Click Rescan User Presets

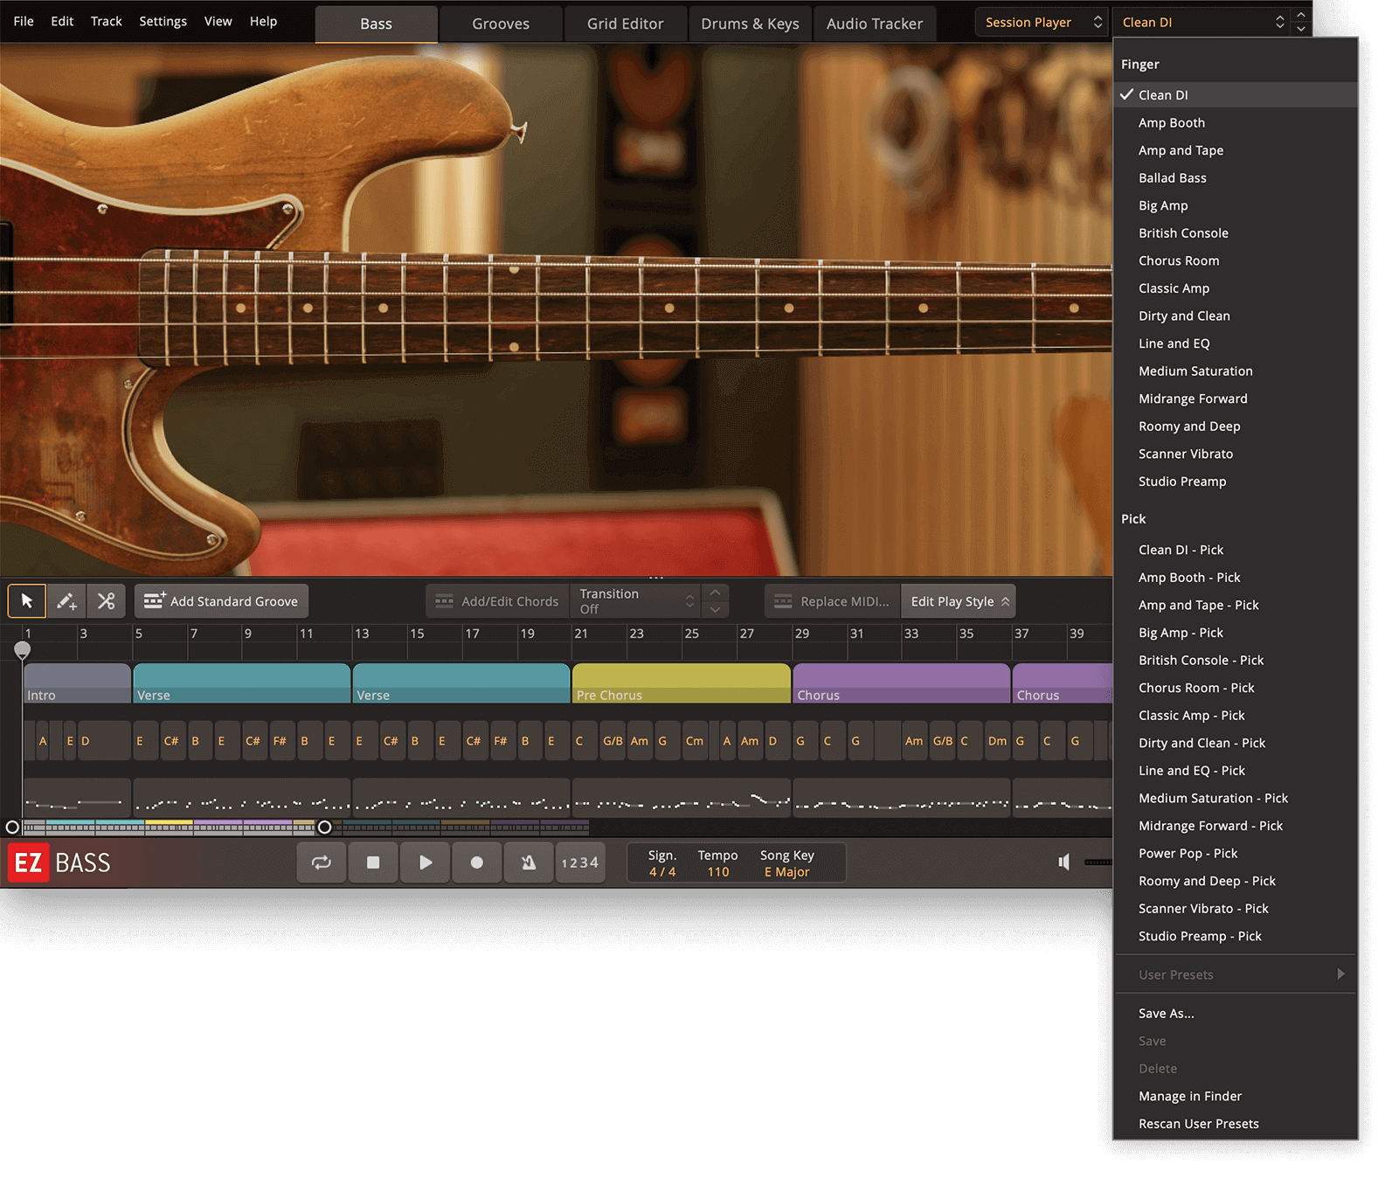[x=1236, y=1125]
